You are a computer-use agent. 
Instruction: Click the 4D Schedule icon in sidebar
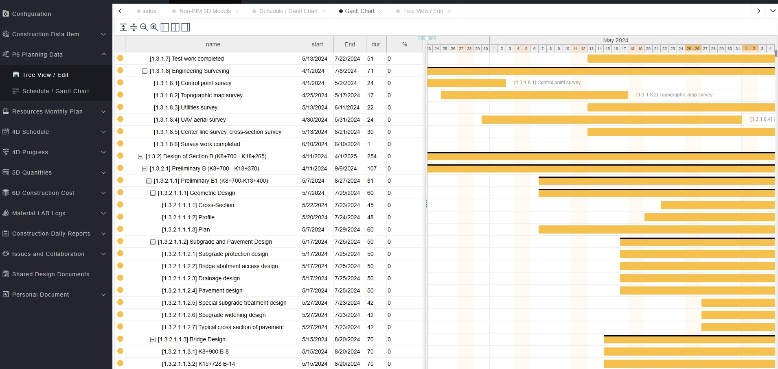[6, 131]
